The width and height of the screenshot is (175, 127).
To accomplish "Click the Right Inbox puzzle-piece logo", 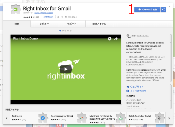I will point(16,9).
